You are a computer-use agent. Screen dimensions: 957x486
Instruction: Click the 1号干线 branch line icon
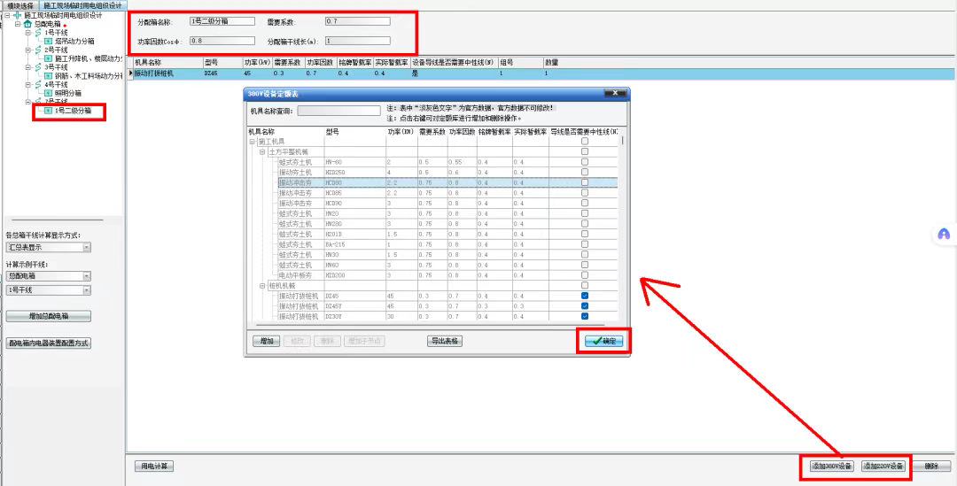click(x=38, y=33)
